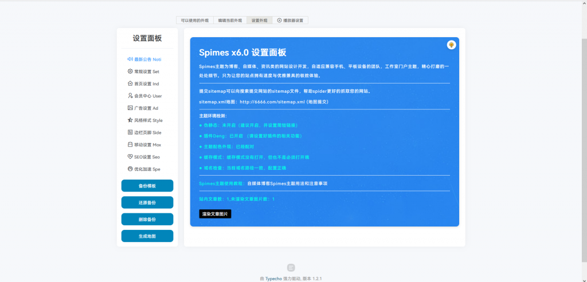Image resolution: width=587 pixels, height=282 pixels.
Task: Click the 插件Deng：已开启 status line
Action: 251,136
